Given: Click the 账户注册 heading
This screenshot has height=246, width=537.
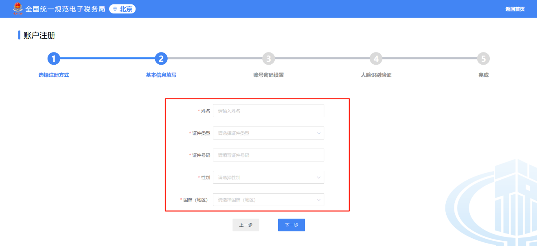Looking at the screenshot, I should coord(39,35).
